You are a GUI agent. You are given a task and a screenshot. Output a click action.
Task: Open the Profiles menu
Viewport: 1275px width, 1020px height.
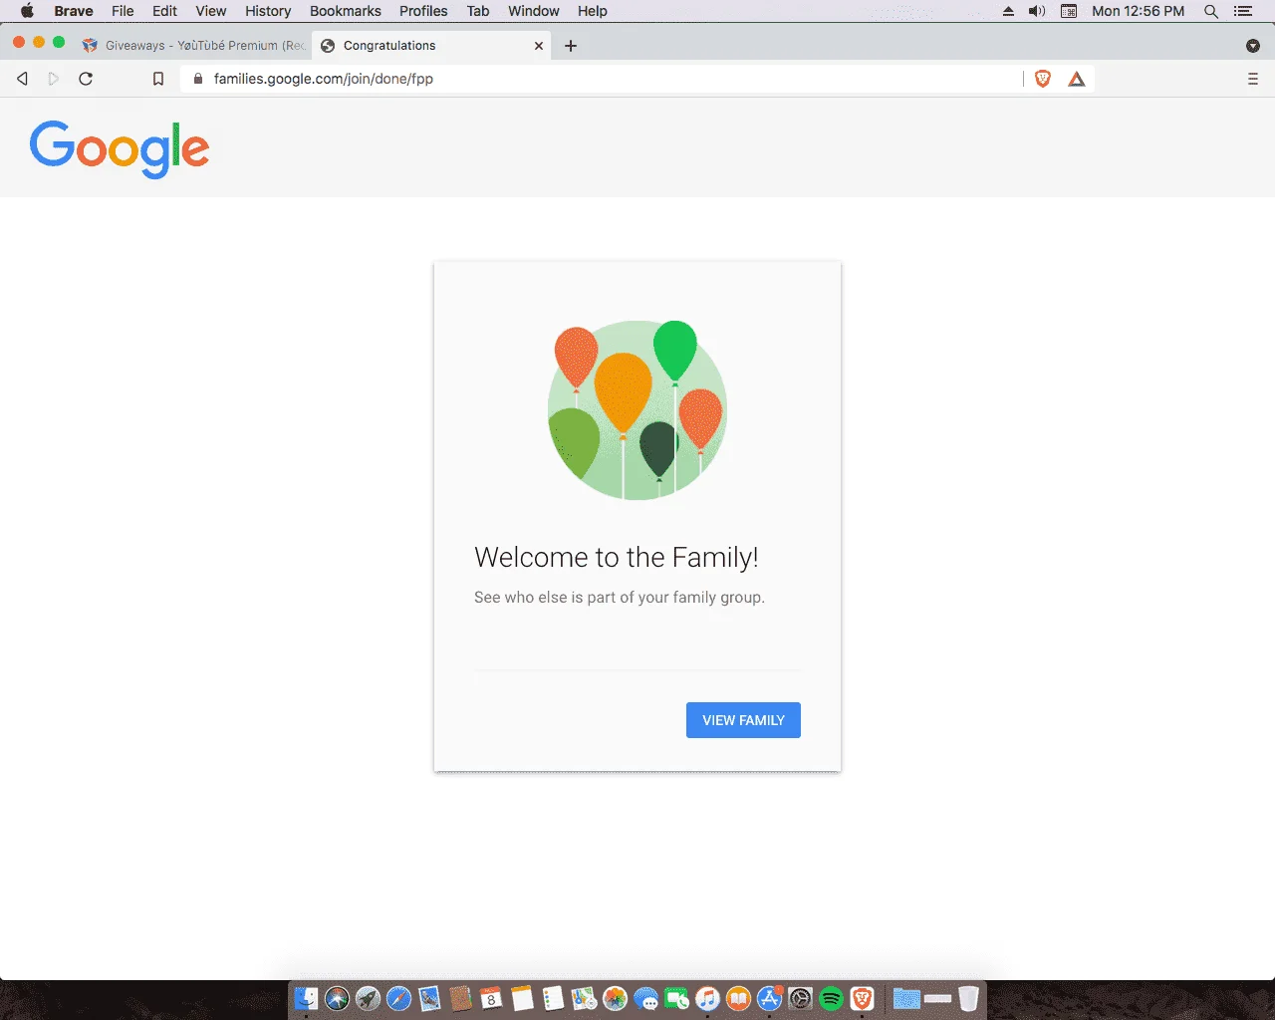423,11
